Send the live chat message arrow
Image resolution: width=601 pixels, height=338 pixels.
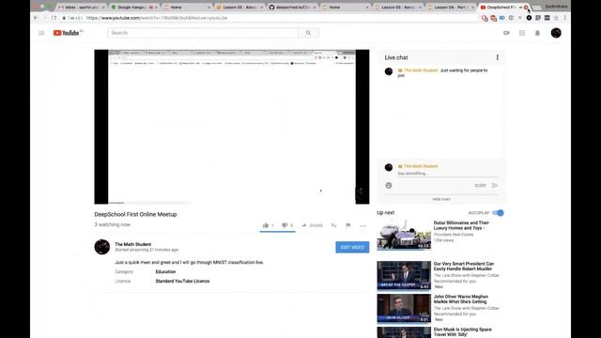(x=495, y=186)
